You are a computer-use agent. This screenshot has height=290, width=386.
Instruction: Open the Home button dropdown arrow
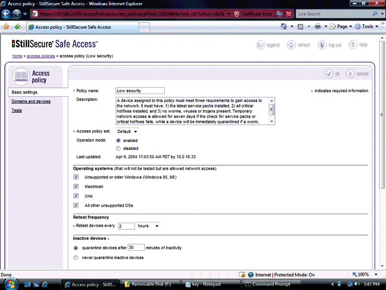[x=292, y=27]
